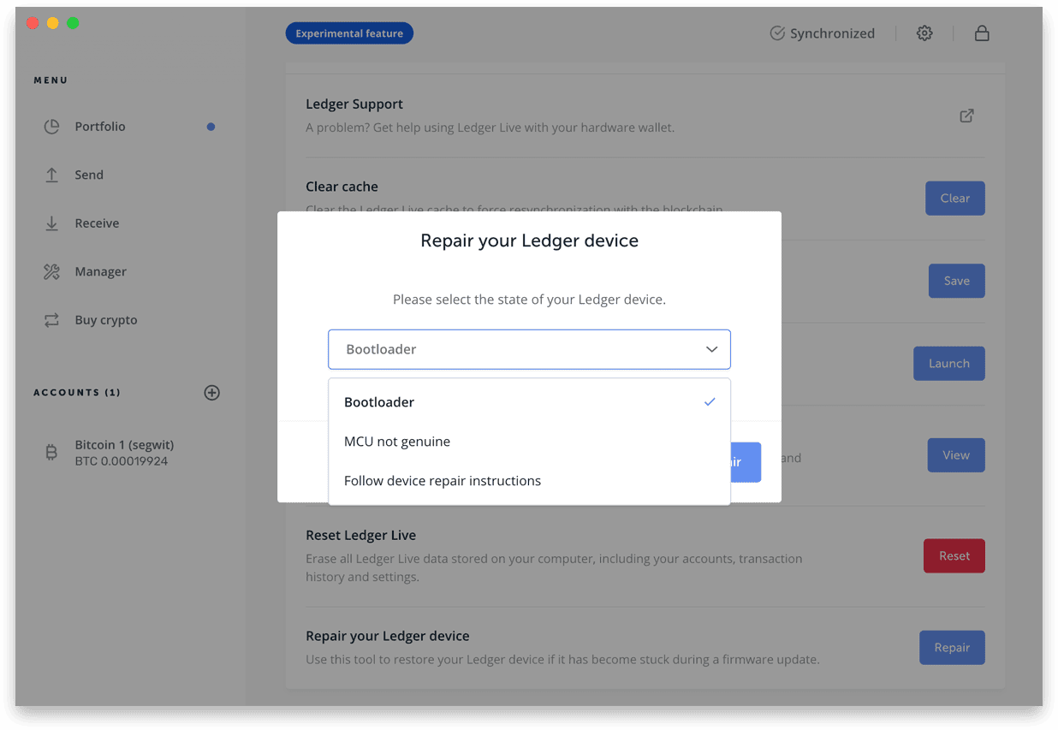Click the ACCOUNTS (1) section label
The width and height of the screenshot is (1058, 730).
coord(77,393)
